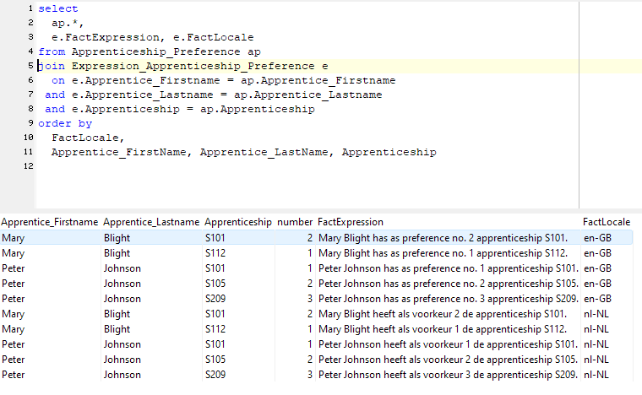Sort by the Apprentice_Lastname column header
642x395 pixels.
151,222
